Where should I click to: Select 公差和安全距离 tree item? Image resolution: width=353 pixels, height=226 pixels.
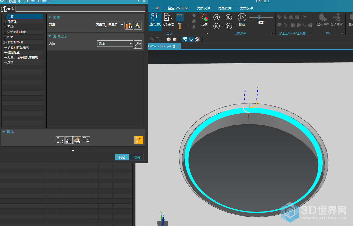[18, 47]
